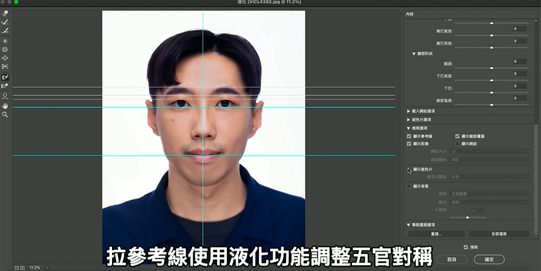
Task: Click the zoom in plus button
Action: (23, 268)
